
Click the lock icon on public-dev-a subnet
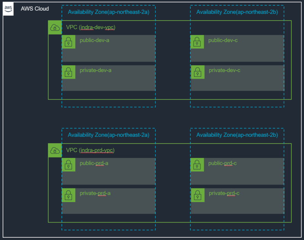point(69,42)
